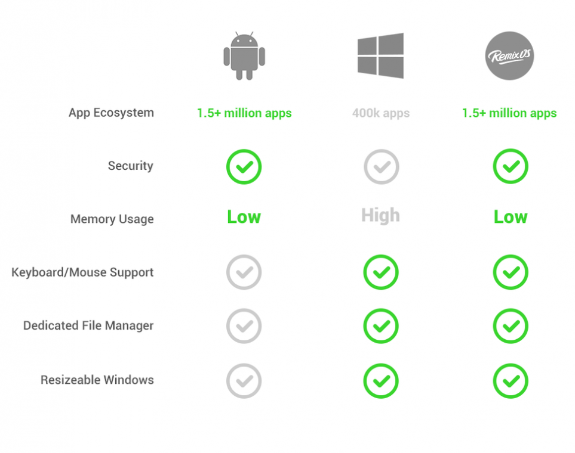Click Windows' green Keyboard/Mouse Support checkmark
This screenshot has width=575, height=453.
pyautogui.click(x=381, y=272)
